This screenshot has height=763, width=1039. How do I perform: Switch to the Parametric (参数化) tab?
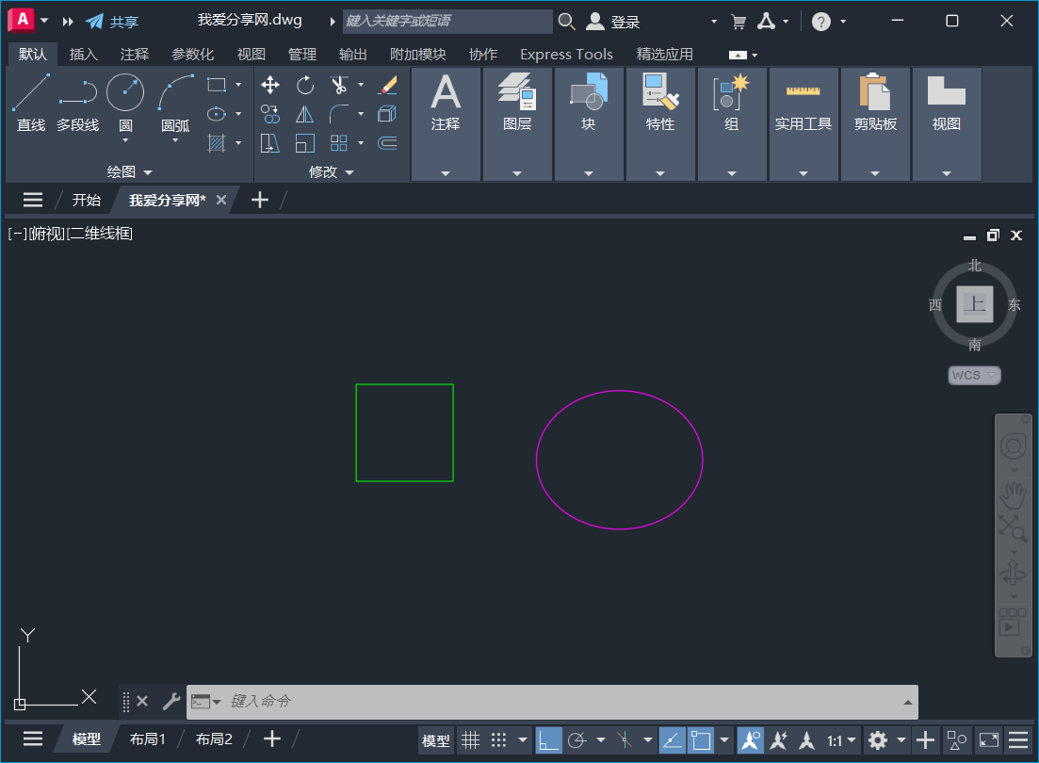[193, 55]
